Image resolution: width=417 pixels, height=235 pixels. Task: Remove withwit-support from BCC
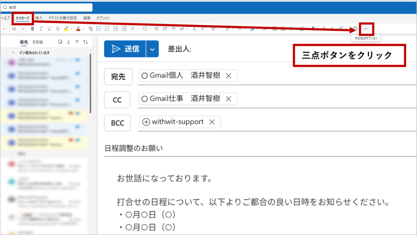[211, 122]
